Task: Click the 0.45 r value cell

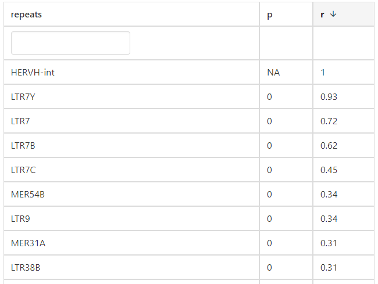Action: (x=329, y=170)
